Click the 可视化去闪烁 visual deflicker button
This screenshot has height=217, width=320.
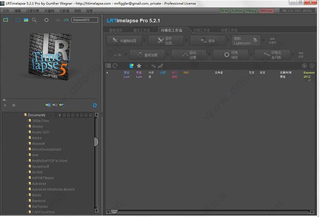pyautogui.click(x=272, y=55)
